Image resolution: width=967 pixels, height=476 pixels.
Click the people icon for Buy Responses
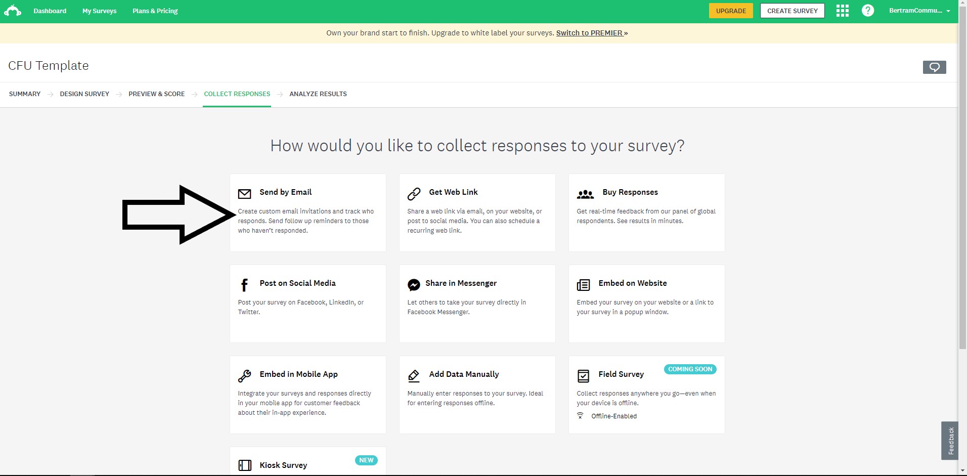pyautogui.click(x=585, y=194)
